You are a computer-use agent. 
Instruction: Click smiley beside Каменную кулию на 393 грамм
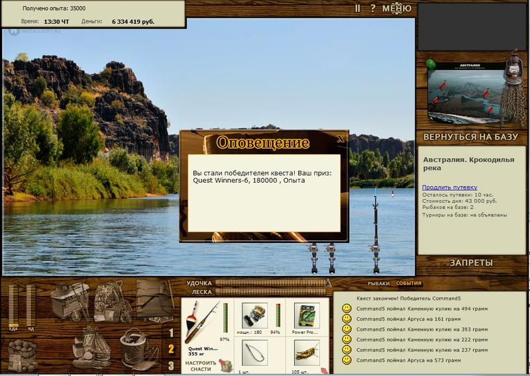click(x=346, y=329)
